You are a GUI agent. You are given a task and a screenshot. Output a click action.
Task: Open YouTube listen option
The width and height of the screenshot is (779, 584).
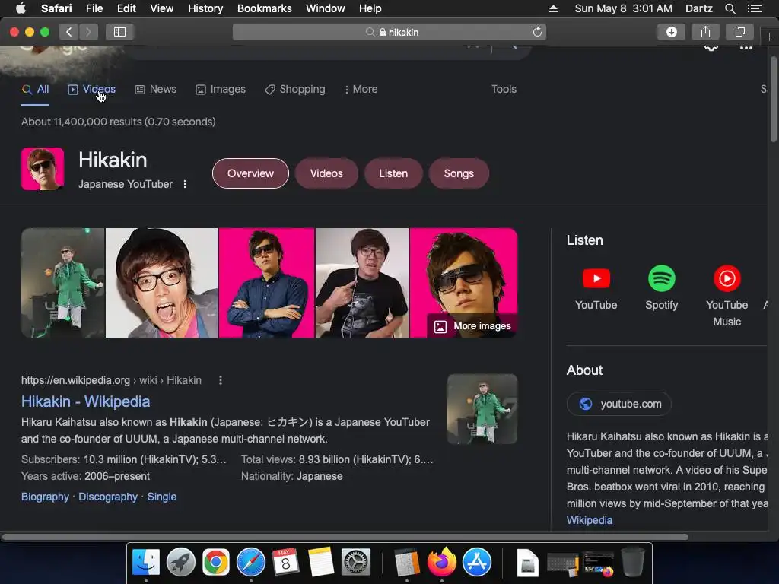pos(596,289)
